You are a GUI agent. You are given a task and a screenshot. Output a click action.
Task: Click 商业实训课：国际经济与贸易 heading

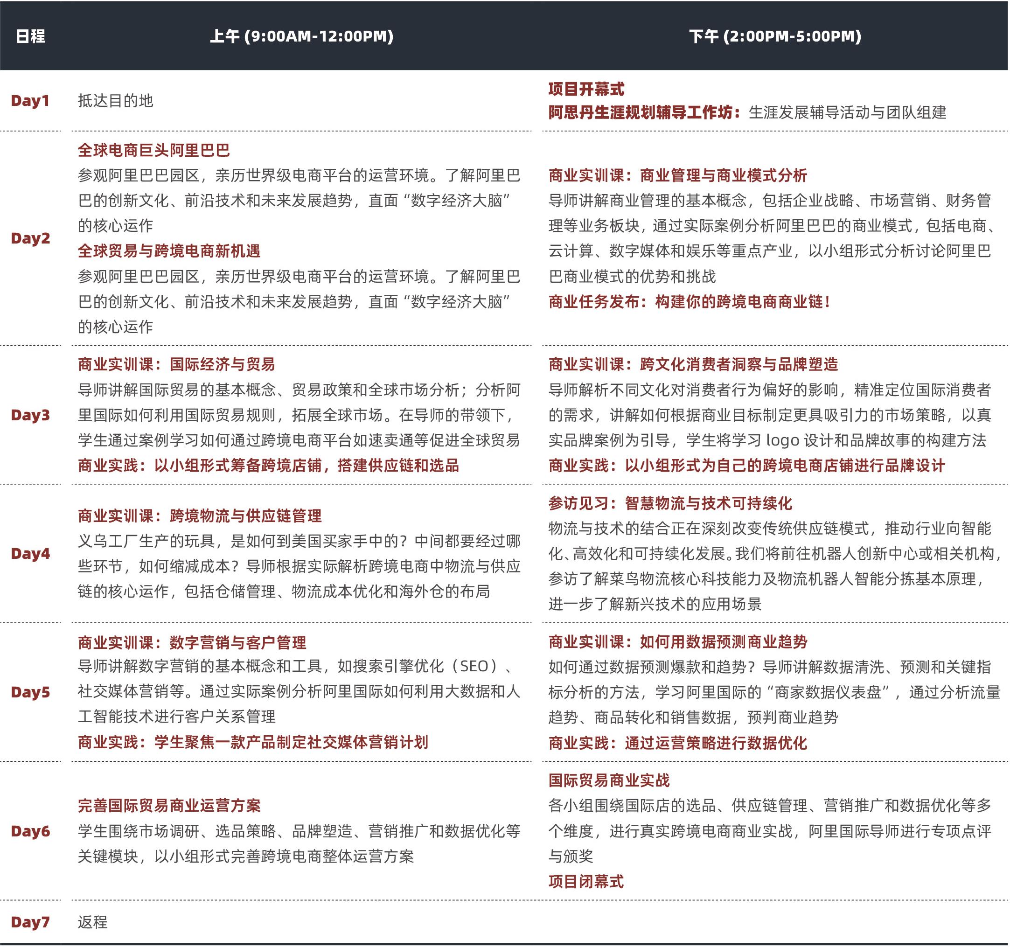176,364
